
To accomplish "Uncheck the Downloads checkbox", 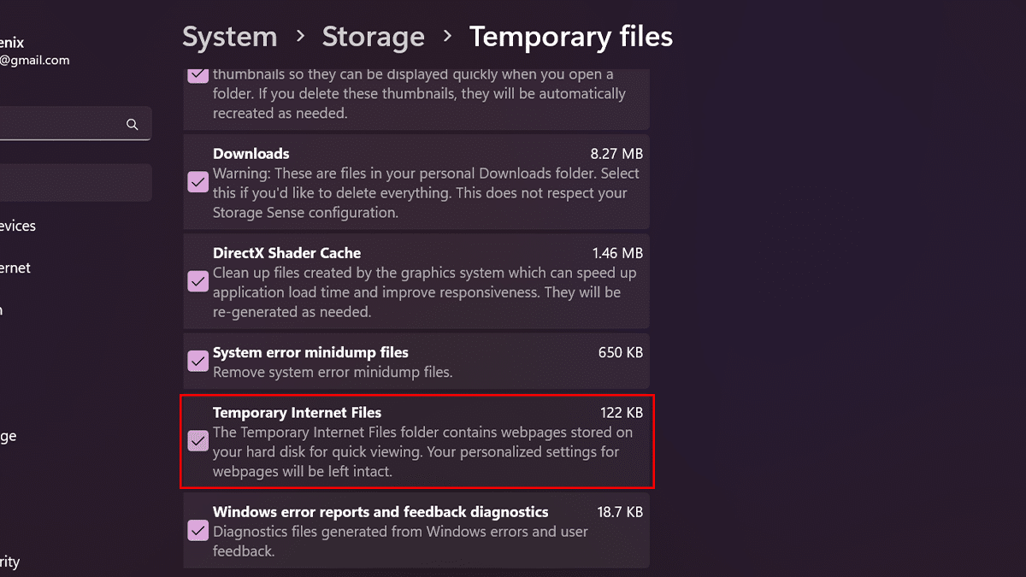I will tap(198, 182).
